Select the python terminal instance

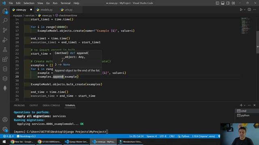[x=247, y=116]
